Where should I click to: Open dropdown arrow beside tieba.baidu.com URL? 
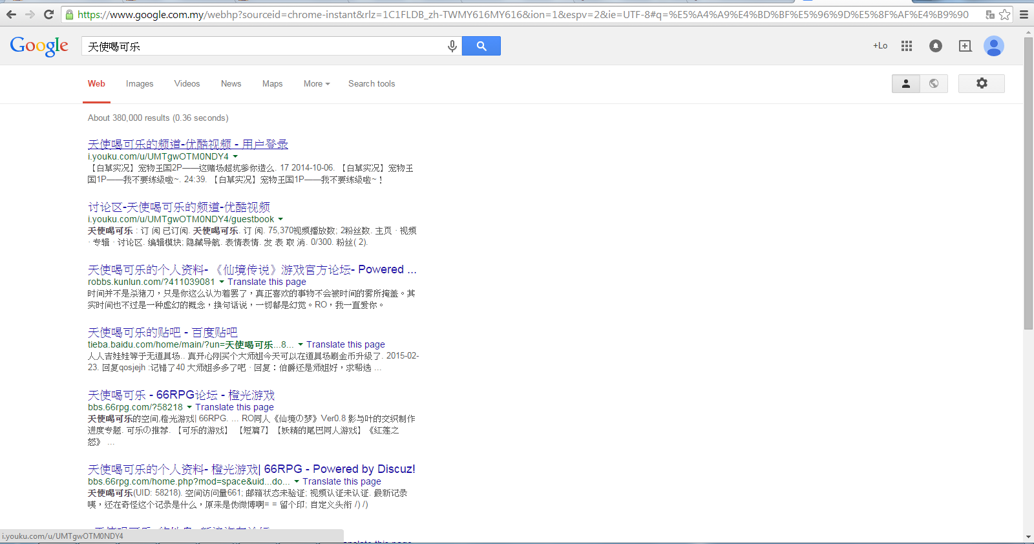click(301, 344)
